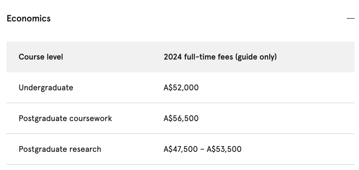Click the A$47,500 lower research fee
This screenshot has width=359, height=170.
[x=180, y=149]
